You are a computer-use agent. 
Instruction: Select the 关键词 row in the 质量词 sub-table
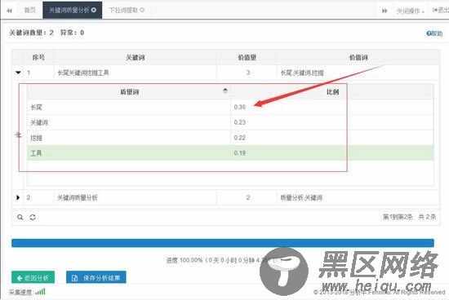230,122
